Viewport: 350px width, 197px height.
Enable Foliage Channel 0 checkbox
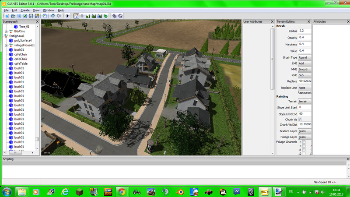click(x=304, y=142)
